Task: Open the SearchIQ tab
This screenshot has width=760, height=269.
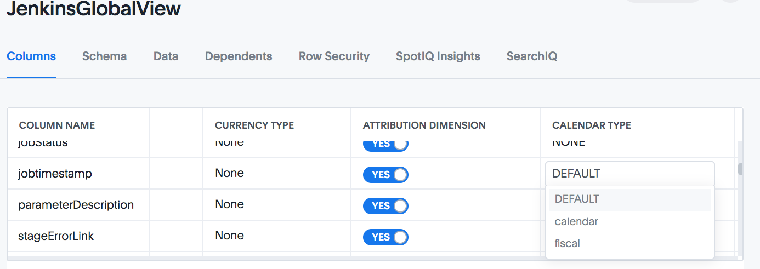Action: coord(532,56)
